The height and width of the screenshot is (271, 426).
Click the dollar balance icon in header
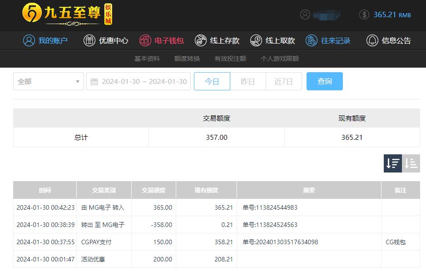[x=364, y=15]
